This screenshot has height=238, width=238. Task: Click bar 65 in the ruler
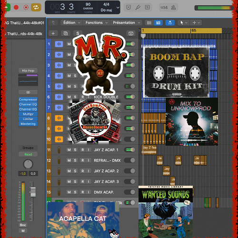pyautogui.click(x=194, y=30)
